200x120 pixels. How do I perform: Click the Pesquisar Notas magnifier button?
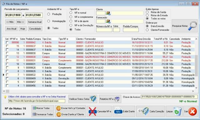click(x=184, y=26)
